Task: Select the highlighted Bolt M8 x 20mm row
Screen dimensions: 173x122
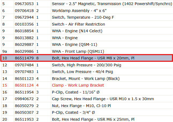Action: coord(86,58)
